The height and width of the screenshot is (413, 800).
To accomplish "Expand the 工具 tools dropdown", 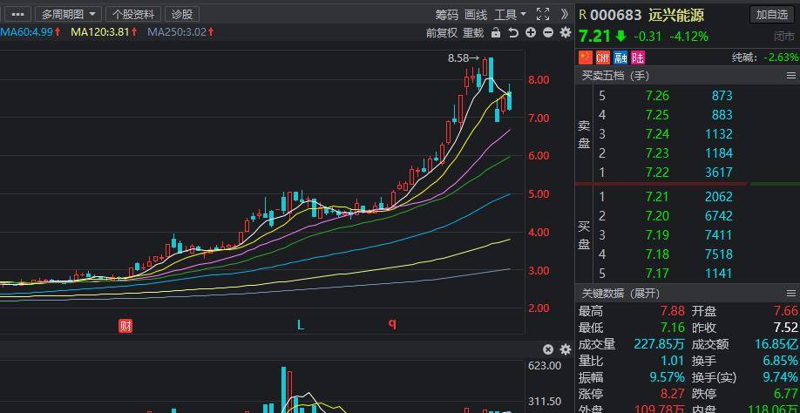I will (x=510, y=14).
